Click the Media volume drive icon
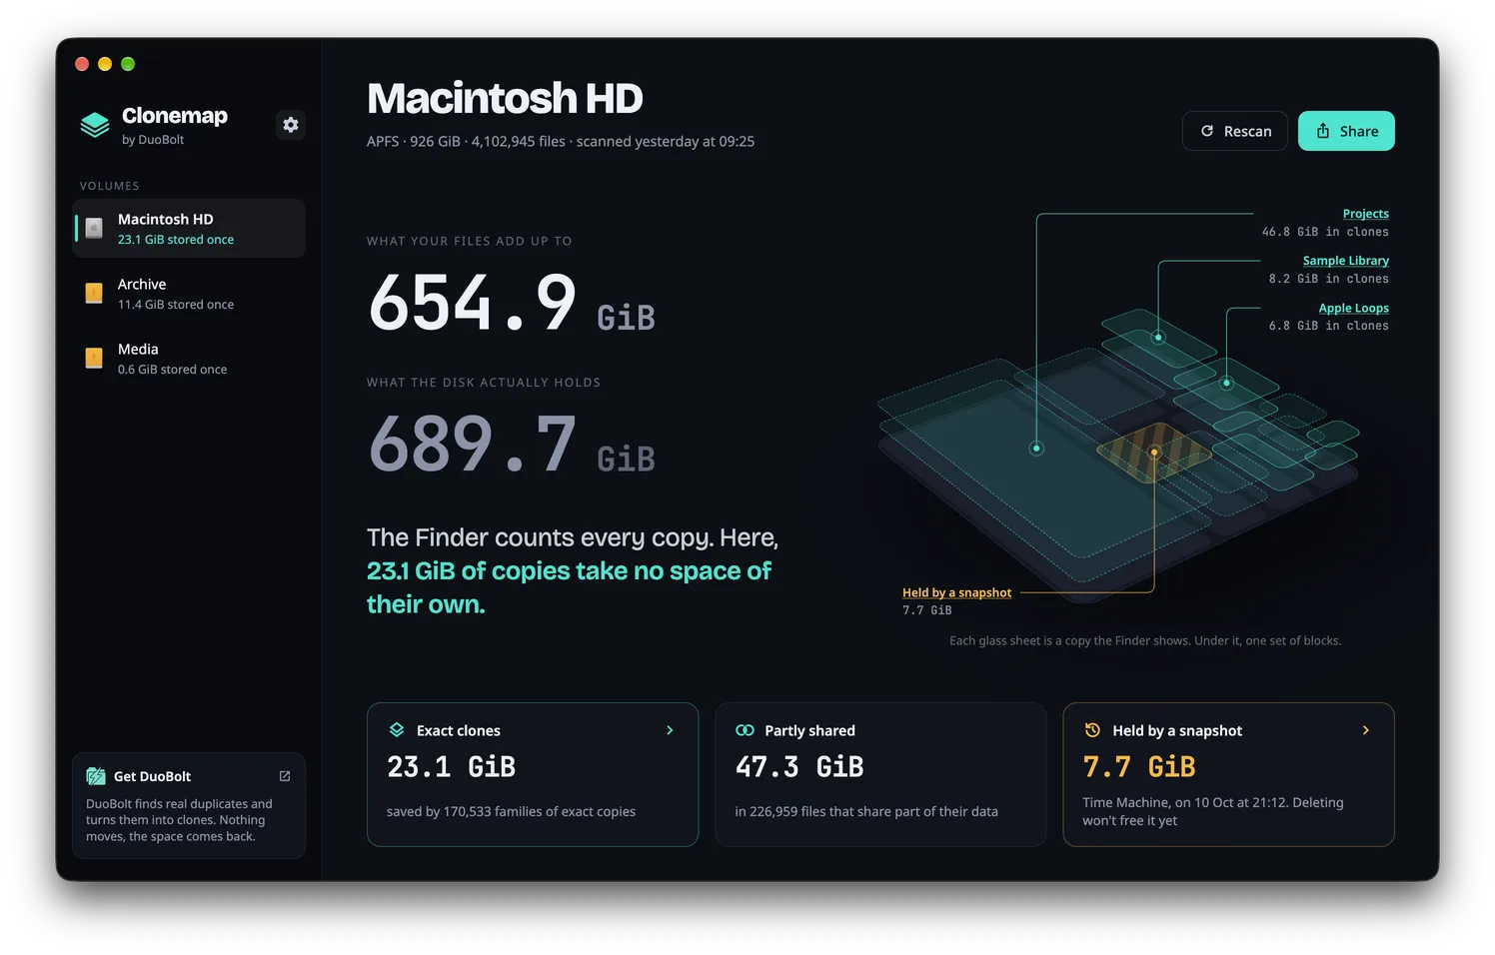 [94, 358]
